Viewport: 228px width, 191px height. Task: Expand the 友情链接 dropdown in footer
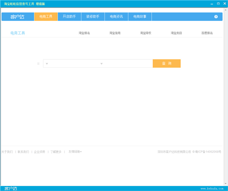coord(75,152)
